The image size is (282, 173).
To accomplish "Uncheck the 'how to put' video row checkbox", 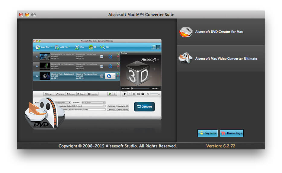I will tap(37, 57).
